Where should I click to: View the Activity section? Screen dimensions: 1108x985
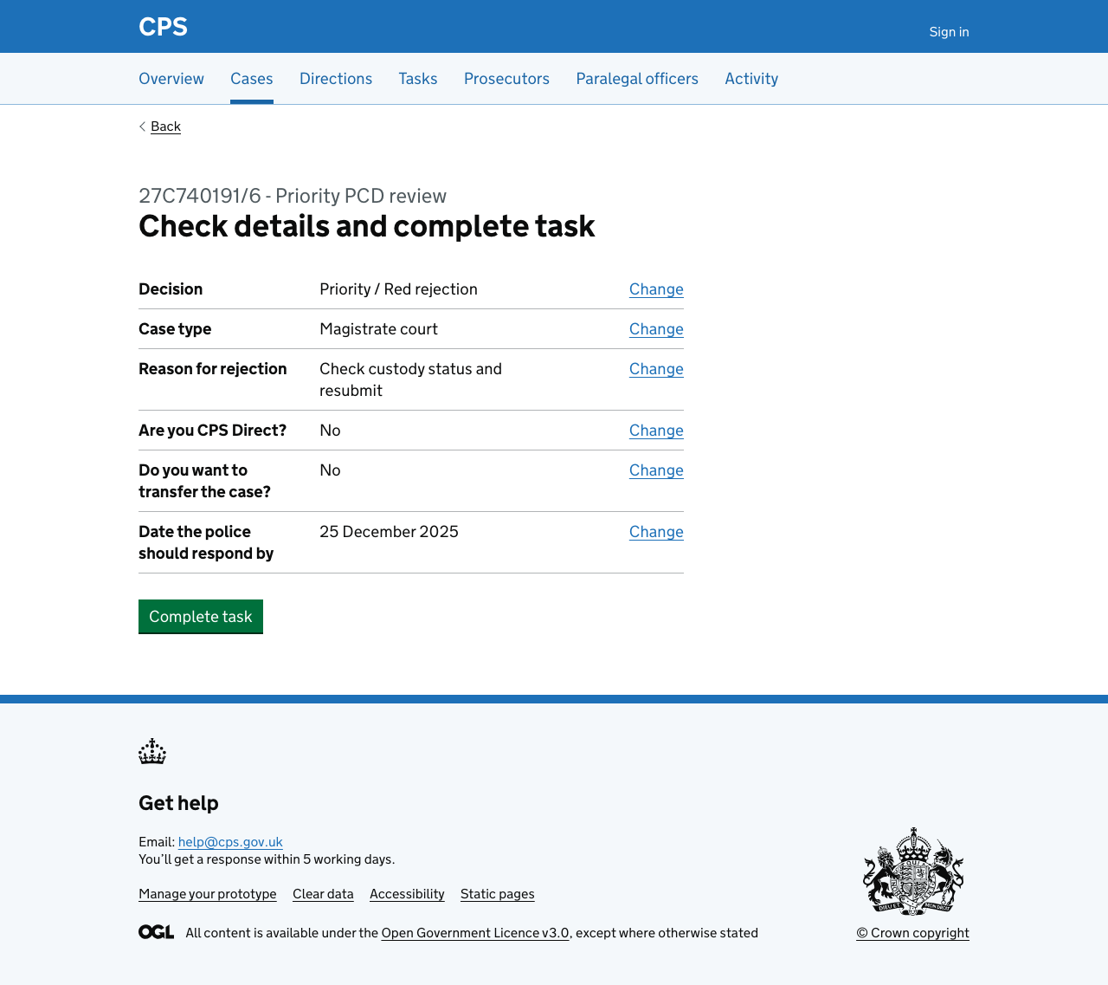pos(751,77)
